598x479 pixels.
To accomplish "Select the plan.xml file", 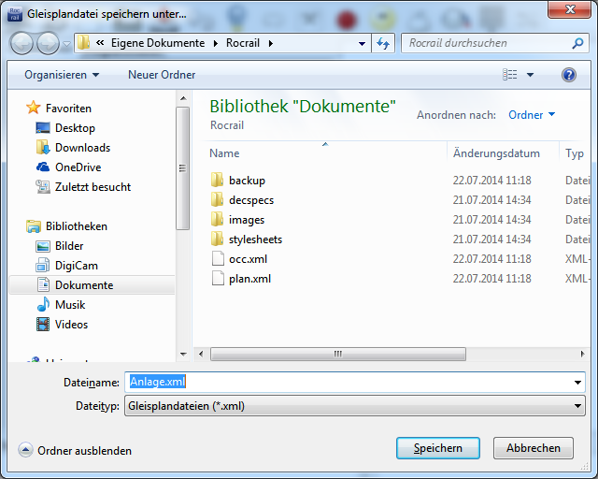I will (248, 279).
